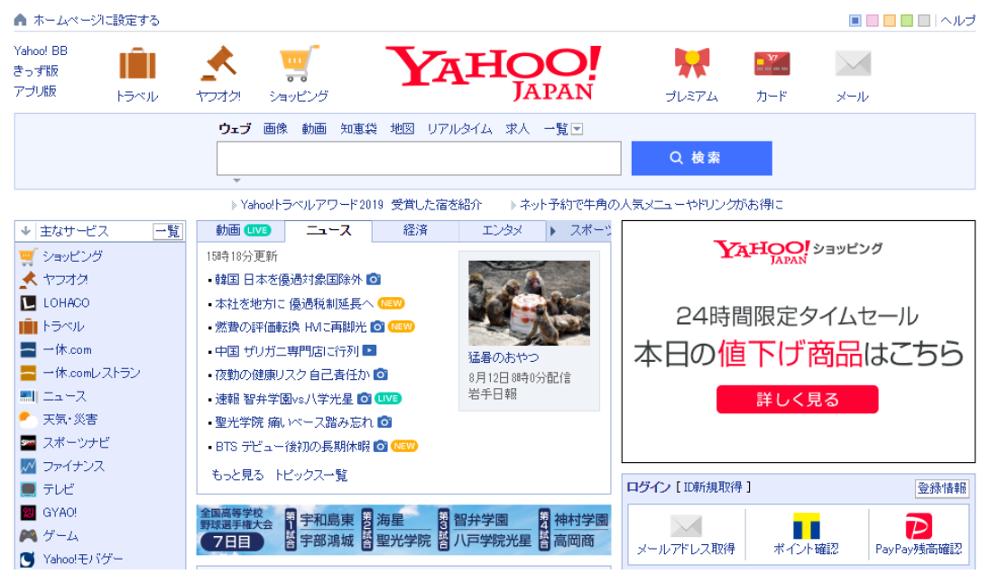Click the メールアドレス取得 envelope icon

[x=686, y=525]
